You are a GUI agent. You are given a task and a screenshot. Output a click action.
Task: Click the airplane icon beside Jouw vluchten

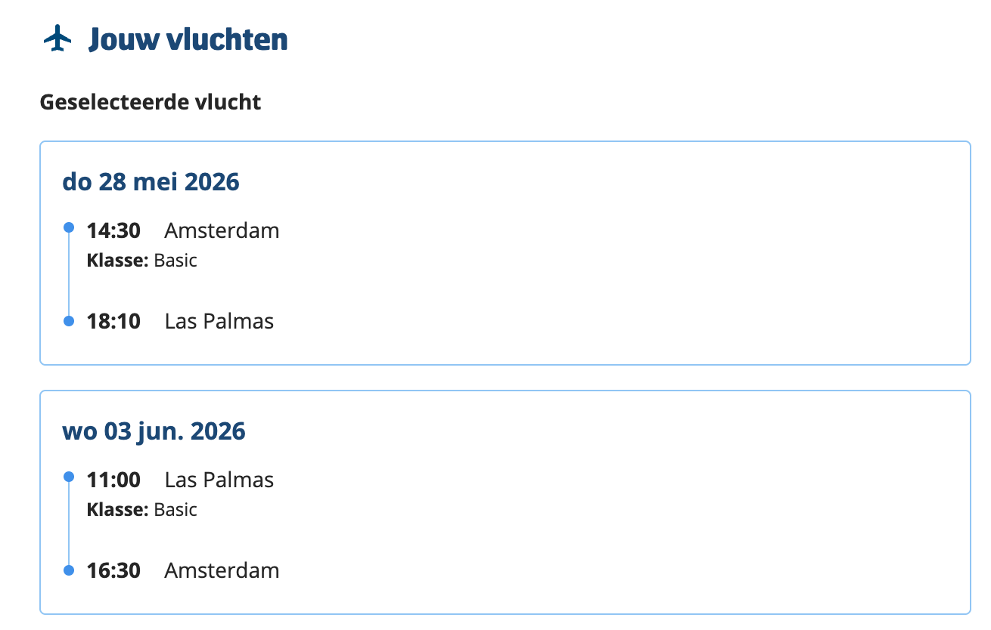(57, 39)
